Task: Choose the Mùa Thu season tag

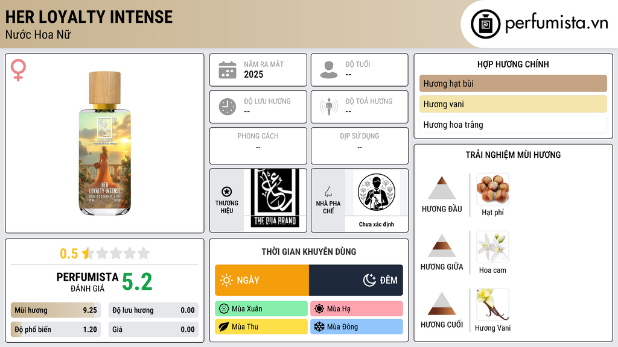Action: [261, 327]
